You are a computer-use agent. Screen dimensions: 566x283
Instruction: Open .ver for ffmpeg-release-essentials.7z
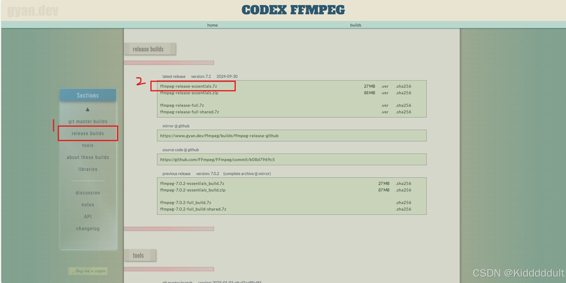[385, 86]
